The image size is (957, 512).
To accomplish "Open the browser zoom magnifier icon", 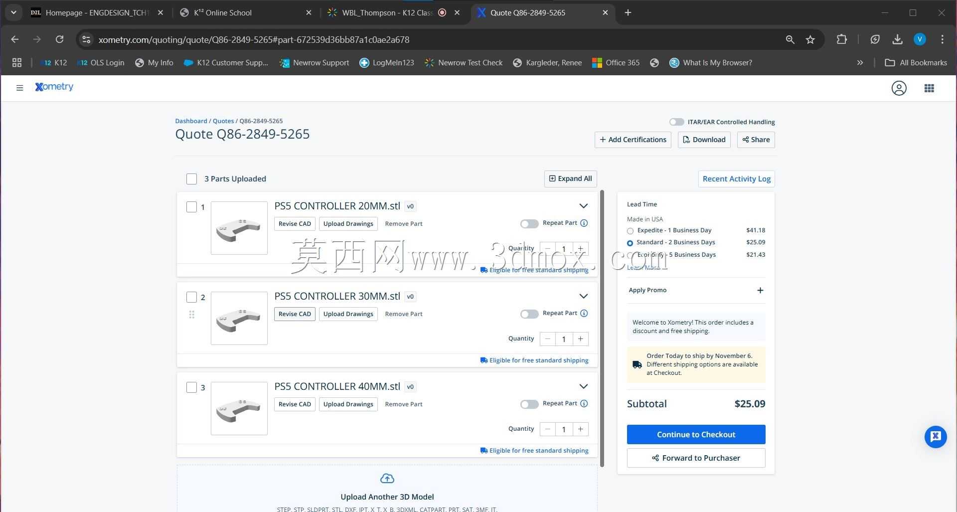I will point(790,39).
